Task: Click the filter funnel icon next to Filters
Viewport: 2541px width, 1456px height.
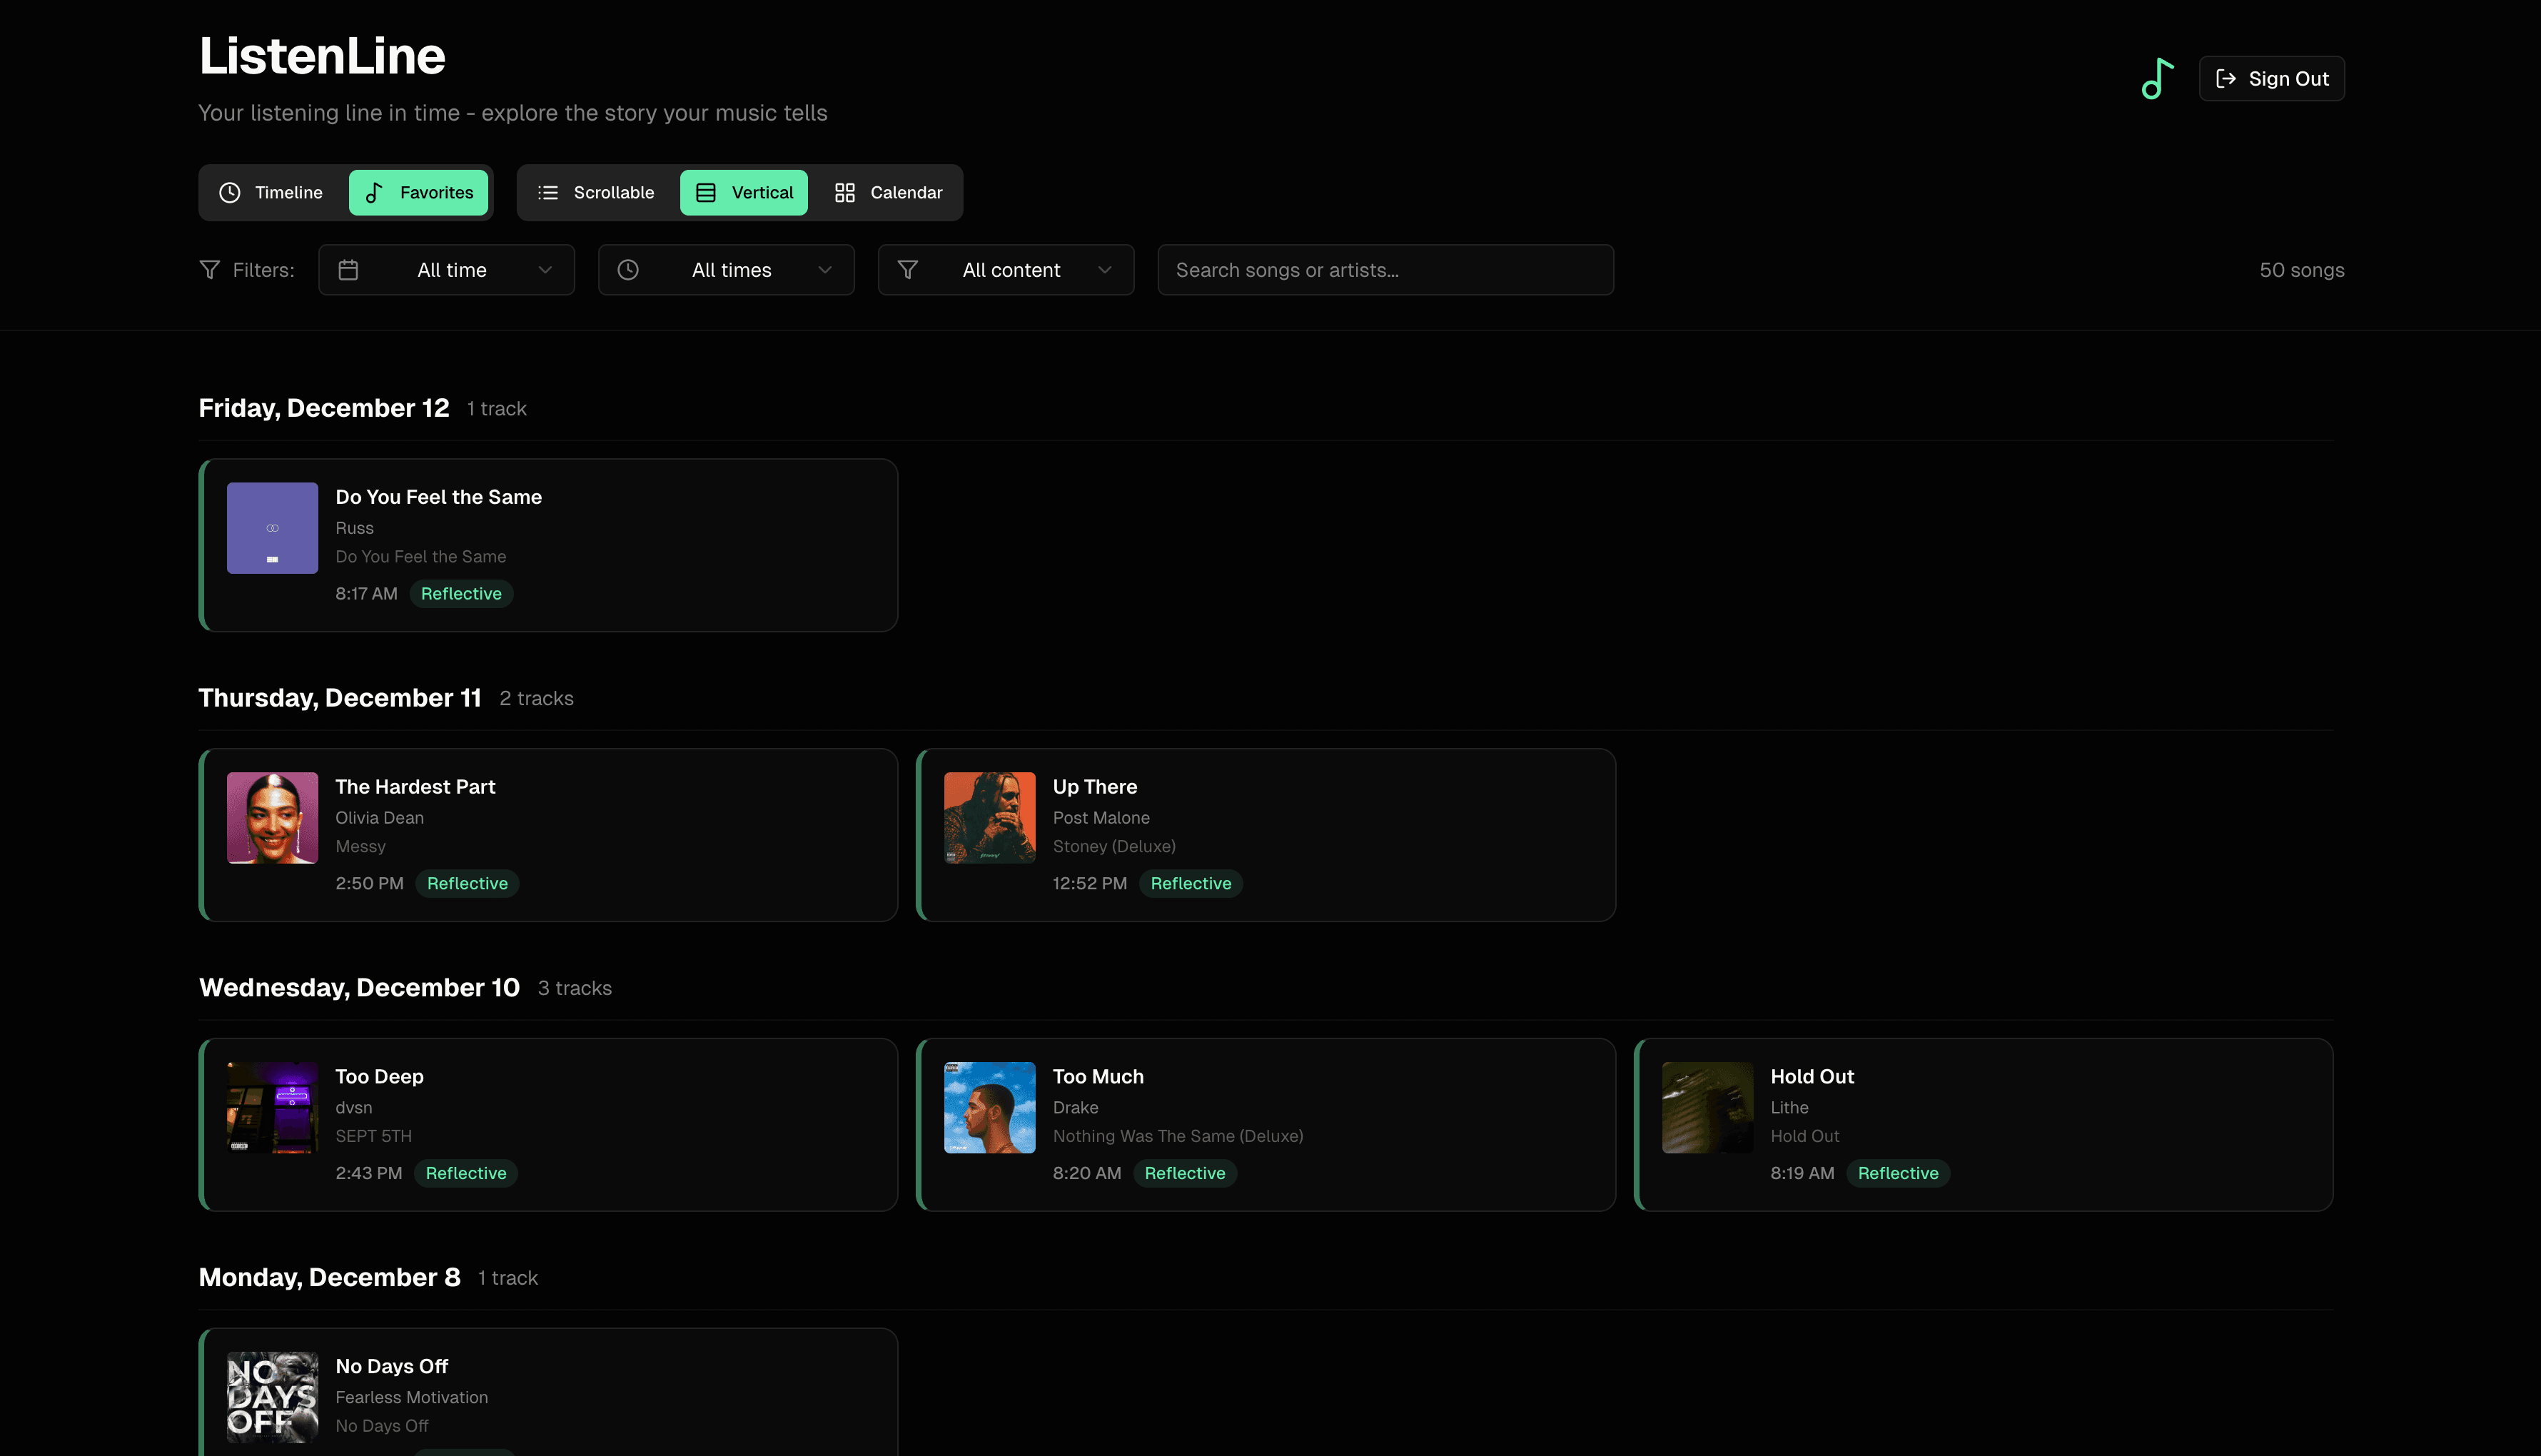Action: (209, 269)
